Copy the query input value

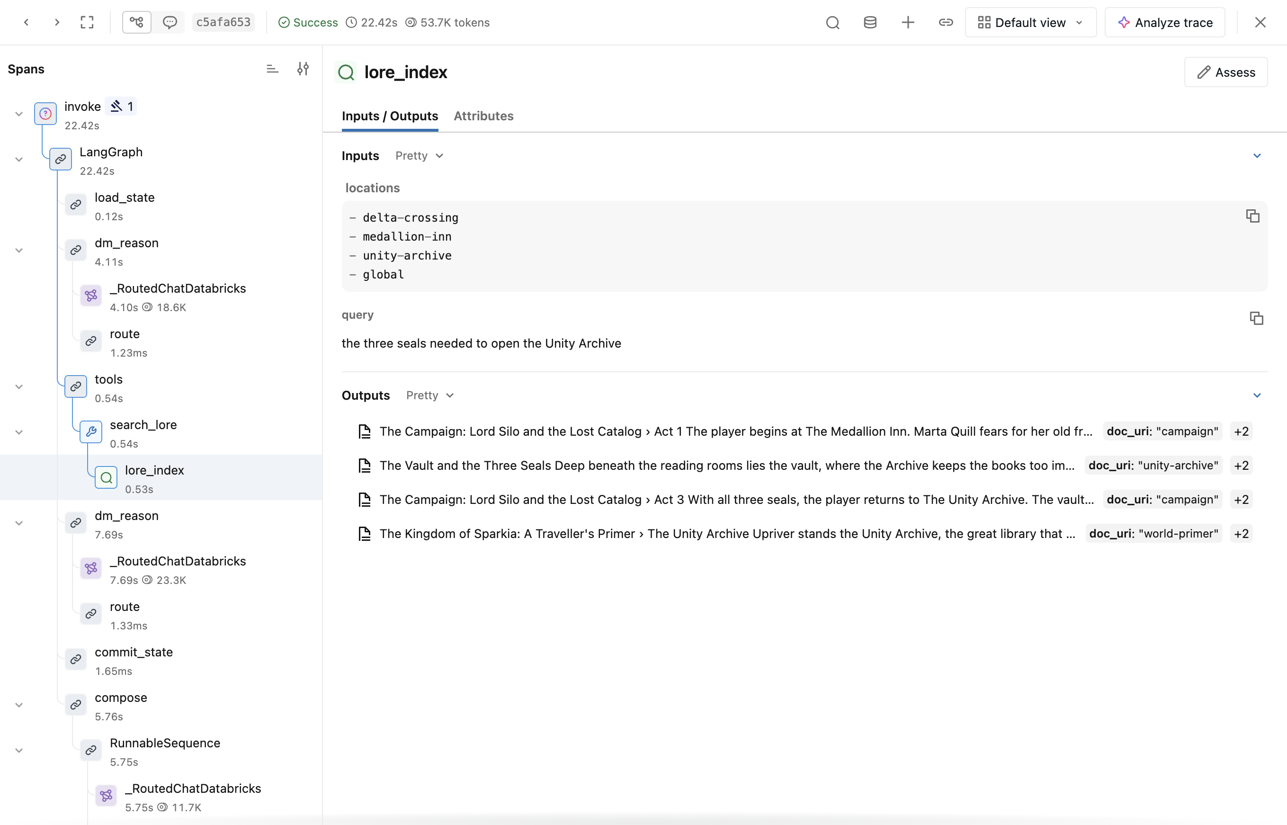pos(1257,318)
